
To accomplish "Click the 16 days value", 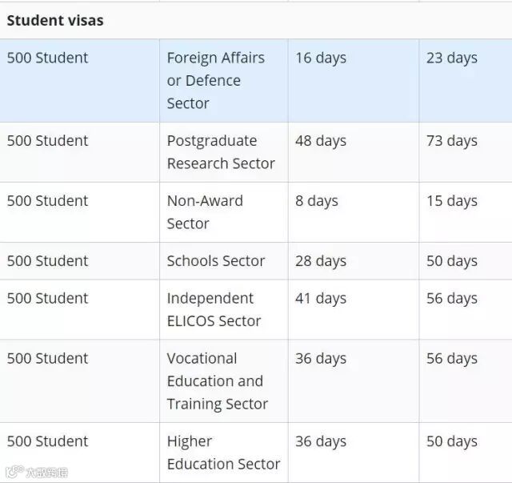I will coord(321,58).
